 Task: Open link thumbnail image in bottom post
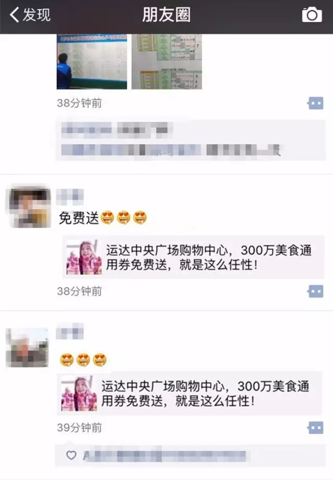(79, 394)
